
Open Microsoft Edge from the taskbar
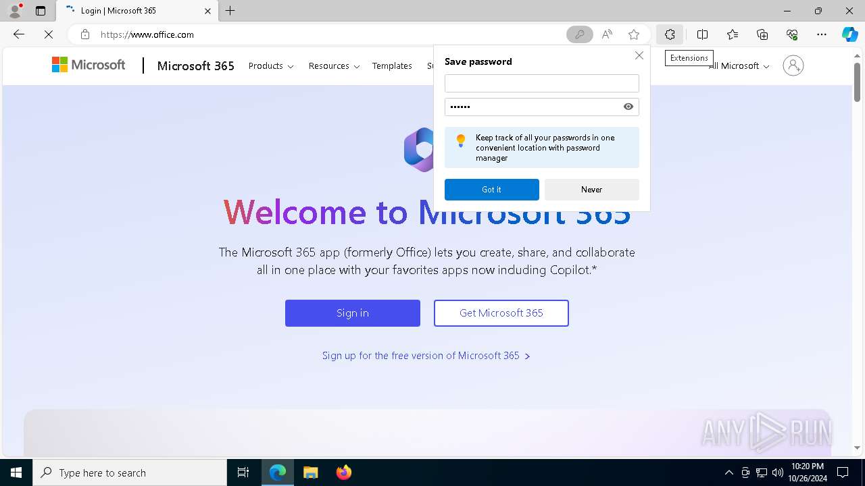(x=278, y=473)
